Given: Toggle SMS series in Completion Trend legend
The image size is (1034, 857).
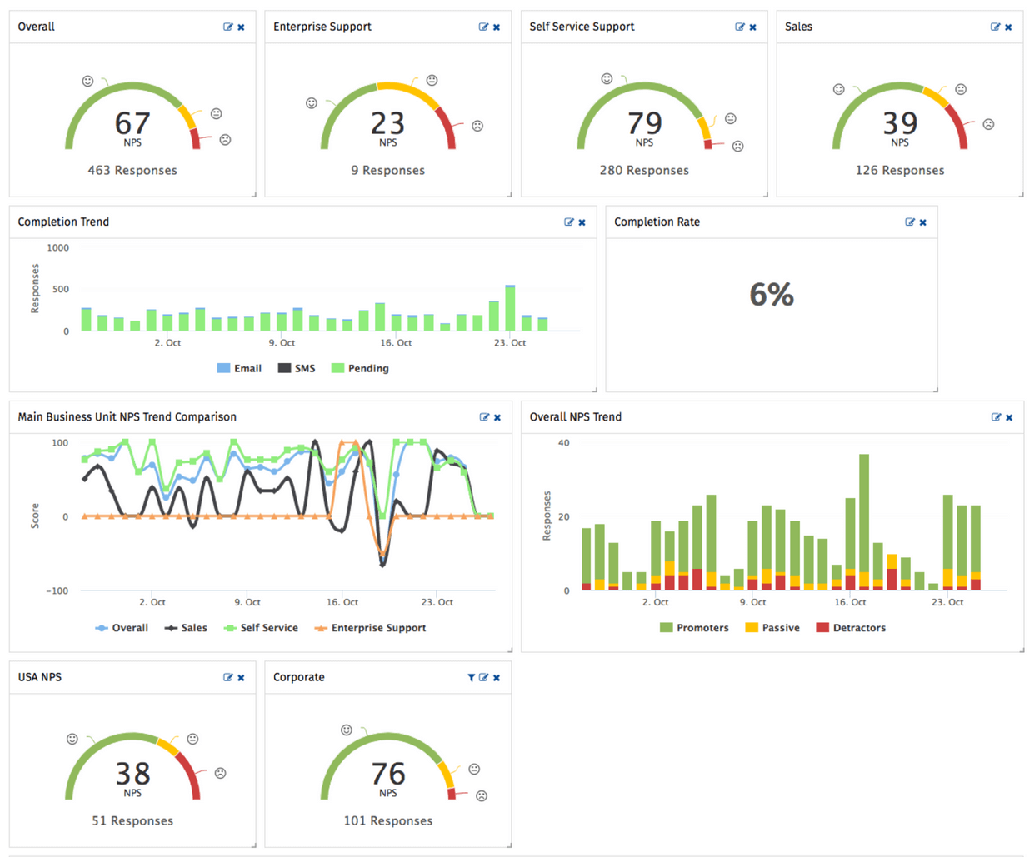Looking at the screenshot, I should coord(297,368).
